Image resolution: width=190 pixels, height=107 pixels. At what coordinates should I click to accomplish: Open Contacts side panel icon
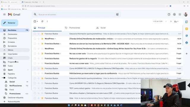click(187, 43)
